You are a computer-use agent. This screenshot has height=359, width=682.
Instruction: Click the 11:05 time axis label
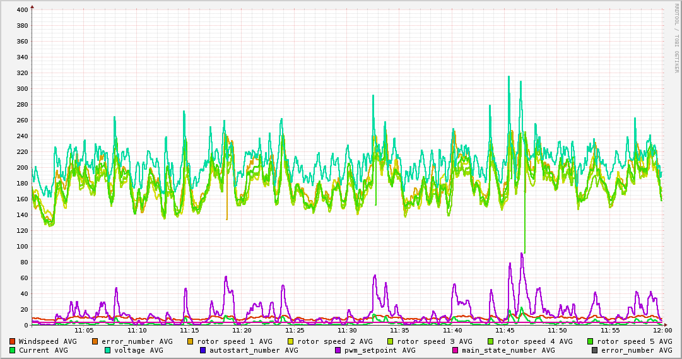pyautogui.click(x=84, y=330)
